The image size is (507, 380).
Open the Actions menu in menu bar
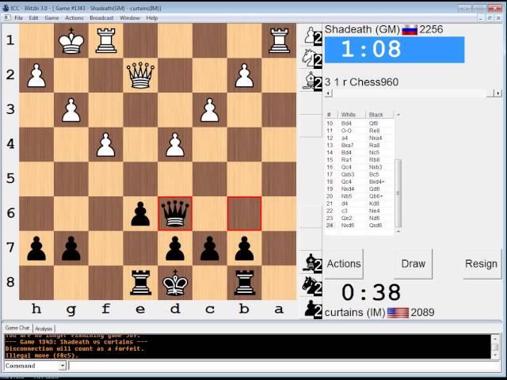tap(74, 17)
